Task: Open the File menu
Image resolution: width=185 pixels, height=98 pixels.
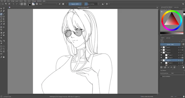Action: [2, 1]
